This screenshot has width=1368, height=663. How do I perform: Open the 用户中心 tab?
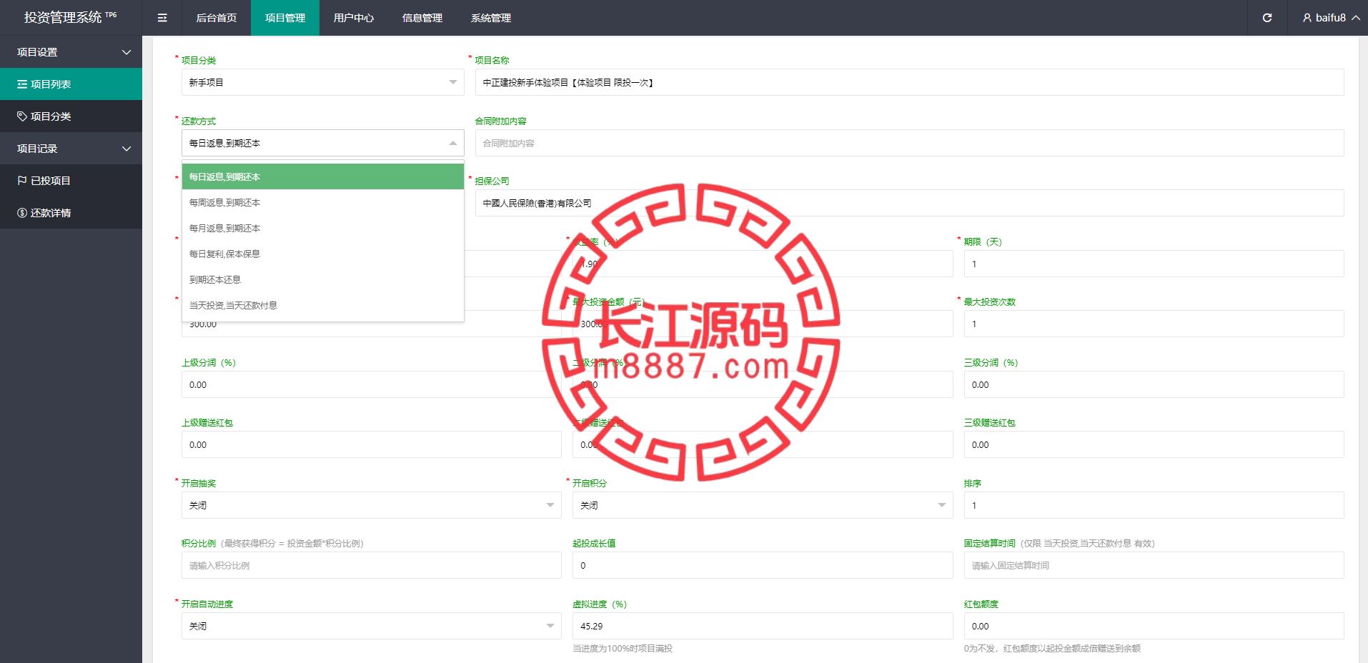click(x=354, y=18)
